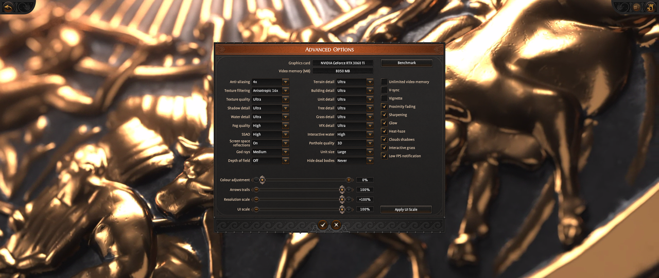This screenshot has width=659, height=278.
Task: Toggle the Glow checkbox
Action: click(x=384, y=123)
